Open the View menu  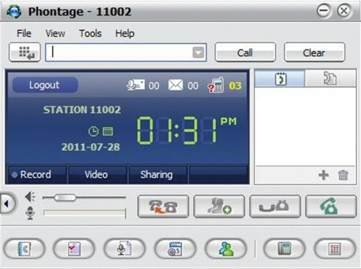[55, 33]
